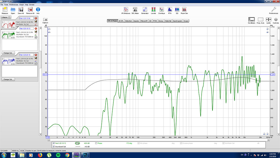Remove All measurements
Screen dimensions: 280x158
tap(30, 11)
